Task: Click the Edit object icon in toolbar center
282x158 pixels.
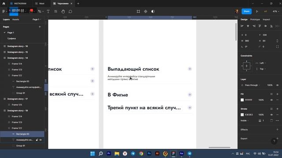Action: (x=138, y=11)
